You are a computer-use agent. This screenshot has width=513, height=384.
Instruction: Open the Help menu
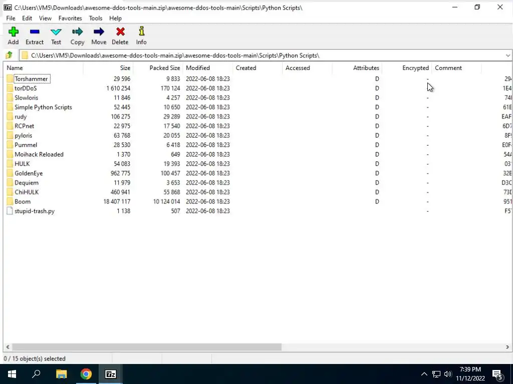click(115, 18)
